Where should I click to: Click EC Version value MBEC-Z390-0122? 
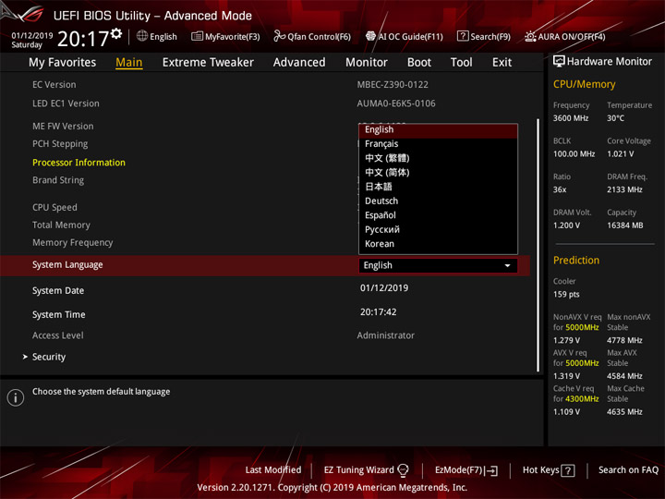(393, 85)
